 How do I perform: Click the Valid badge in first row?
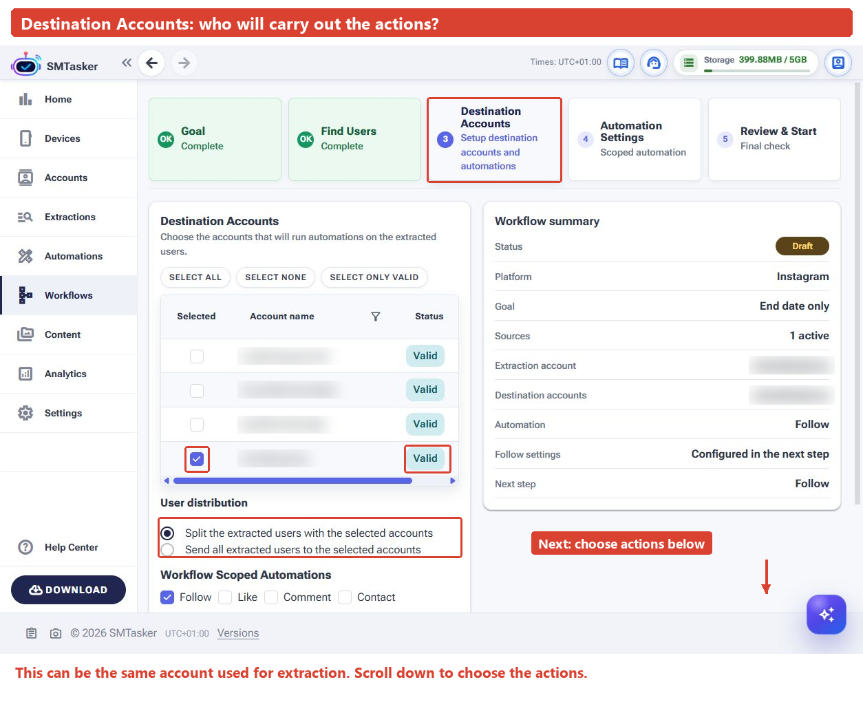point(425,356)
